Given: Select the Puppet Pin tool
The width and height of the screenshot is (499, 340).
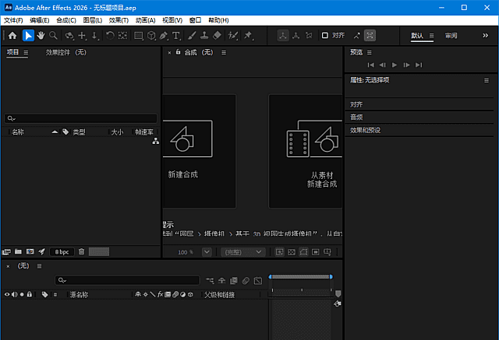Looking at the screenshot, I should click(x=248, y=36).
